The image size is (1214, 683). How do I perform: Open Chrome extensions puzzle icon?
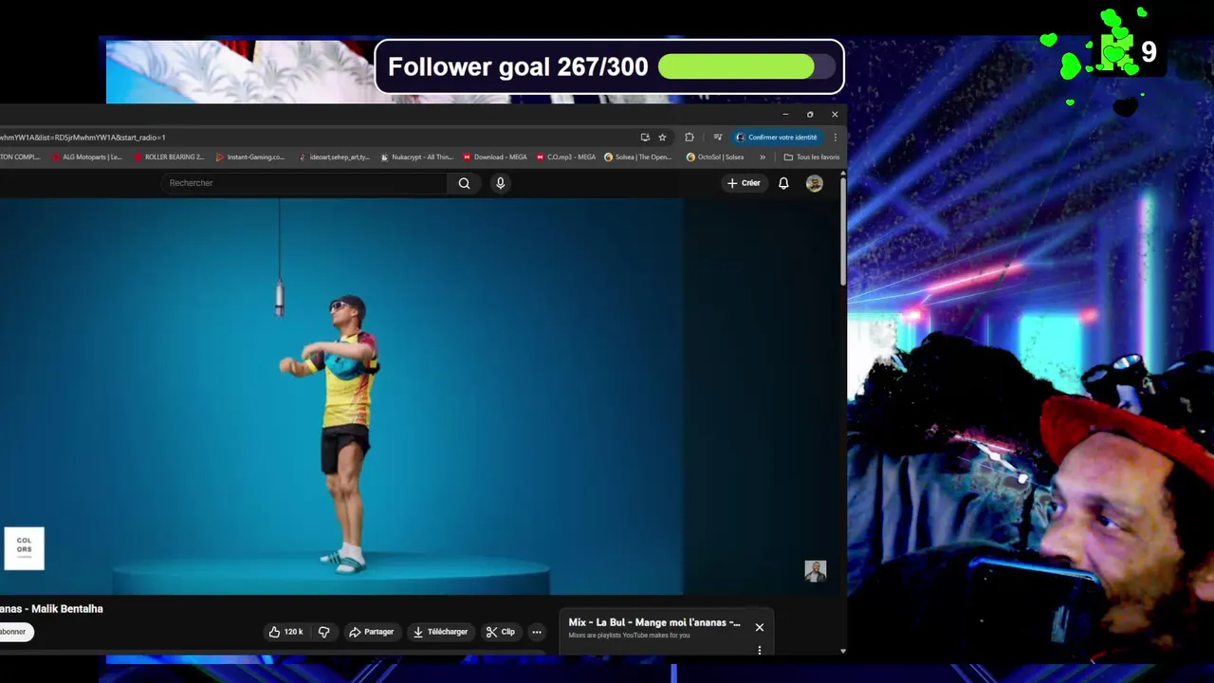(690, 138)
